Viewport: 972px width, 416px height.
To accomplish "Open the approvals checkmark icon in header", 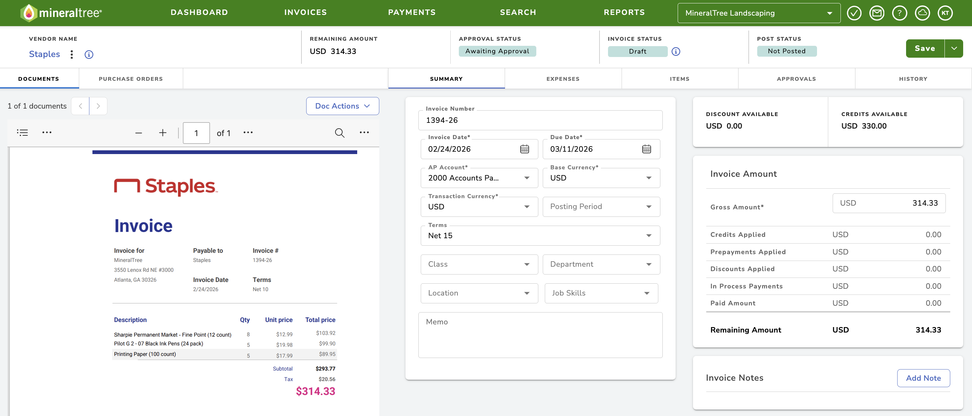I will click(x=854, y=13).
